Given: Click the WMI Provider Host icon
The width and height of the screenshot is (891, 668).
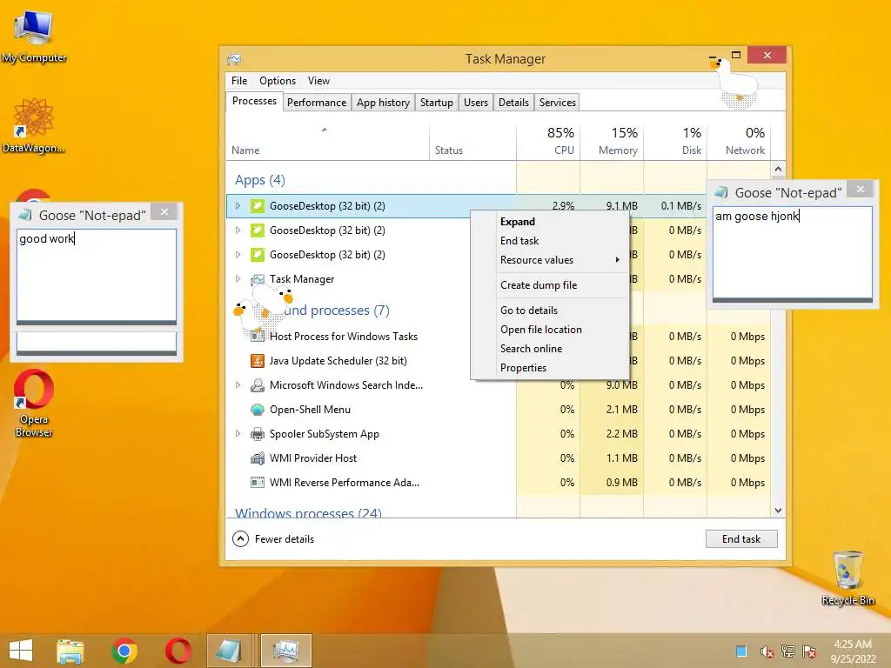Looking at the screenshot, I should 258,458.
